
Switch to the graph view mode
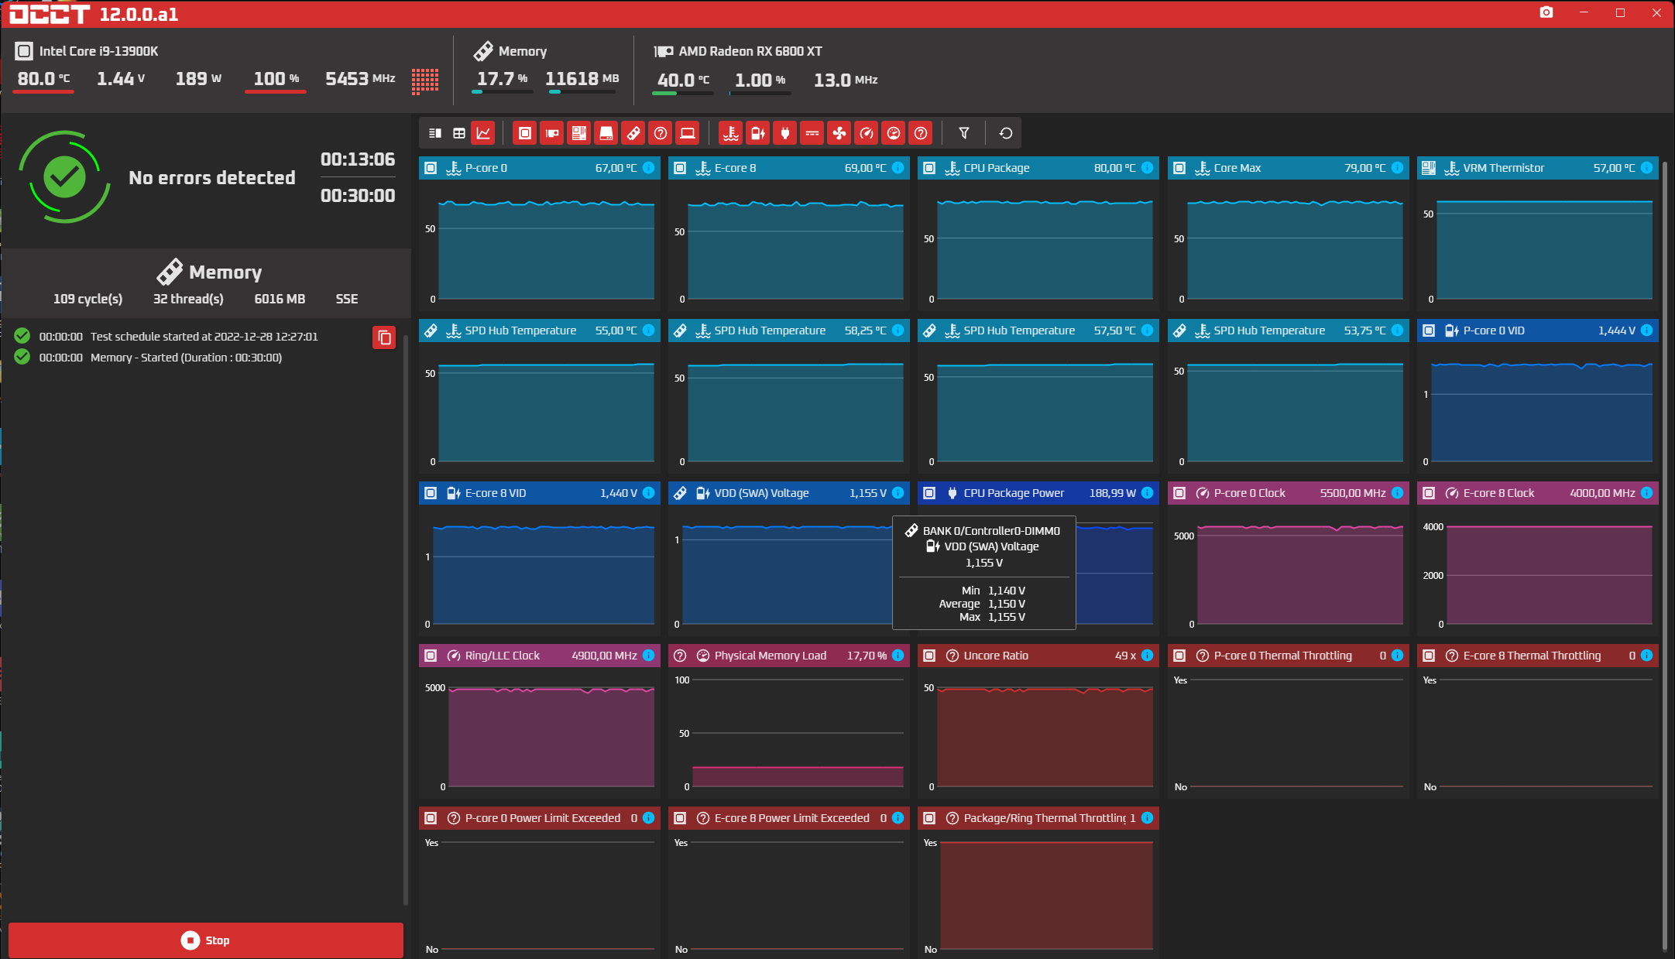(x=483, y=133)
